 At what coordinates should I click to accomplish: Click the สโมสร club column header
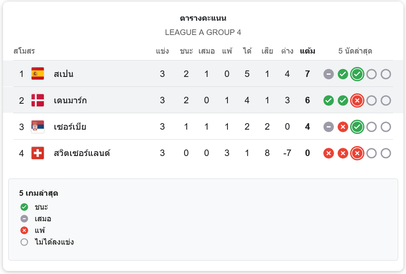pyautogui.click(x=24, y=51)
